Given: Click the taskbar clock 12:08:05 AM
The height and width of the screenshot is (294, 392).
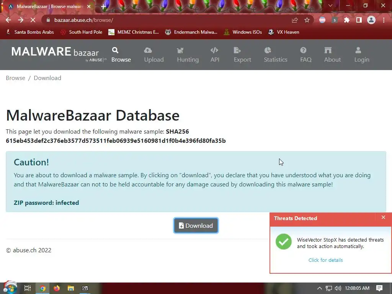Looking at the screenshot, I should (357, 288).
